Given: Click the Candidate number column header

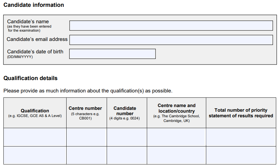Looking at the screenshot, I should pos(125,113).
